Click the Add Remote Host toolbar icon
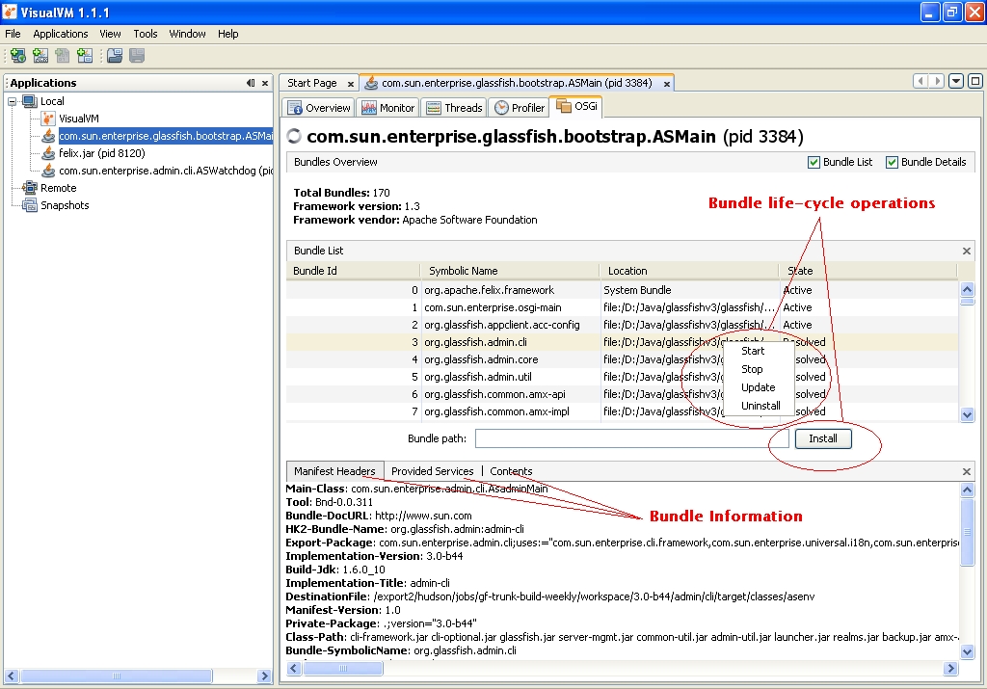The width and height of the screenshot is (987, 689). pos(18,56)
